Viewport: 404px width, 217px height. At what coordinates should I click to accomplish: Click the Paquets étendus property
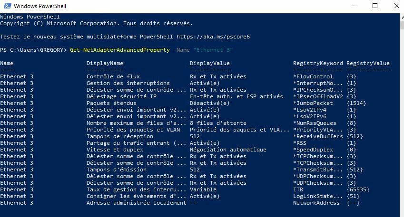[x=111, y=103]
